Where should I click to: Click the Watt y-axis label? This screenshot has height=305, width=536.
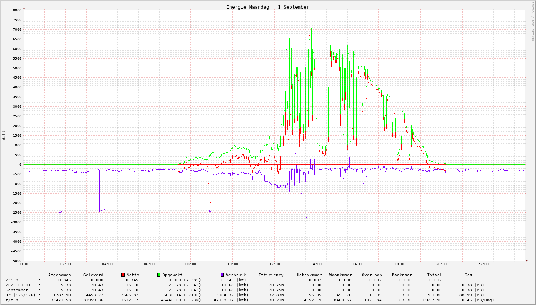coord(4,135)
